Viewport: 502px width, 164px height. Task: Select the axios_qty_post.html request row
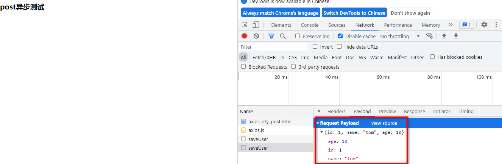pyautogui.click(x=276, y=122)
